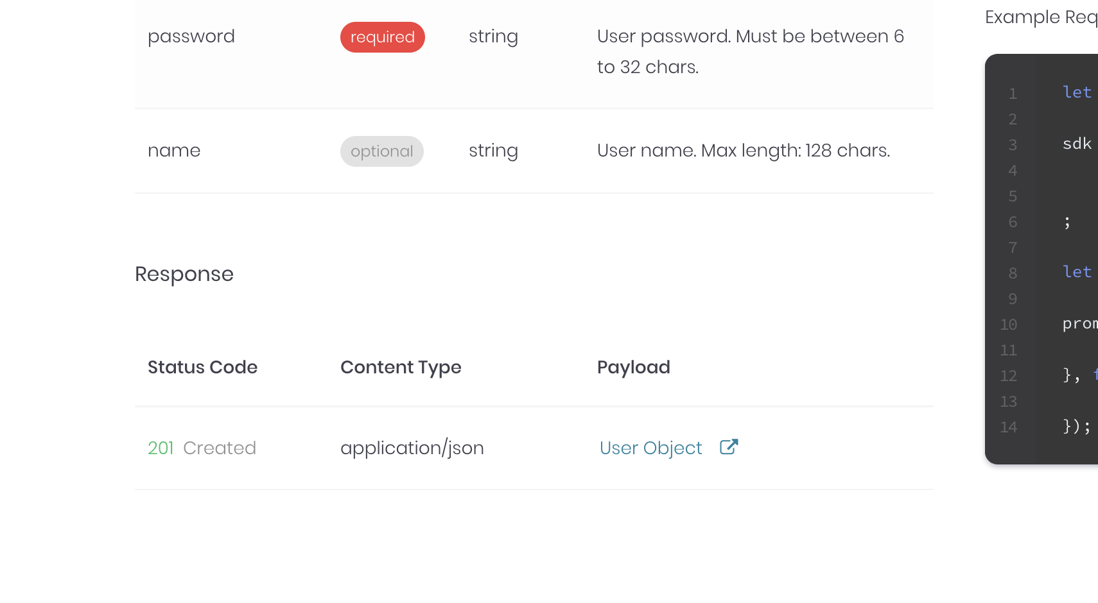Click the Content Type column header

401,367
